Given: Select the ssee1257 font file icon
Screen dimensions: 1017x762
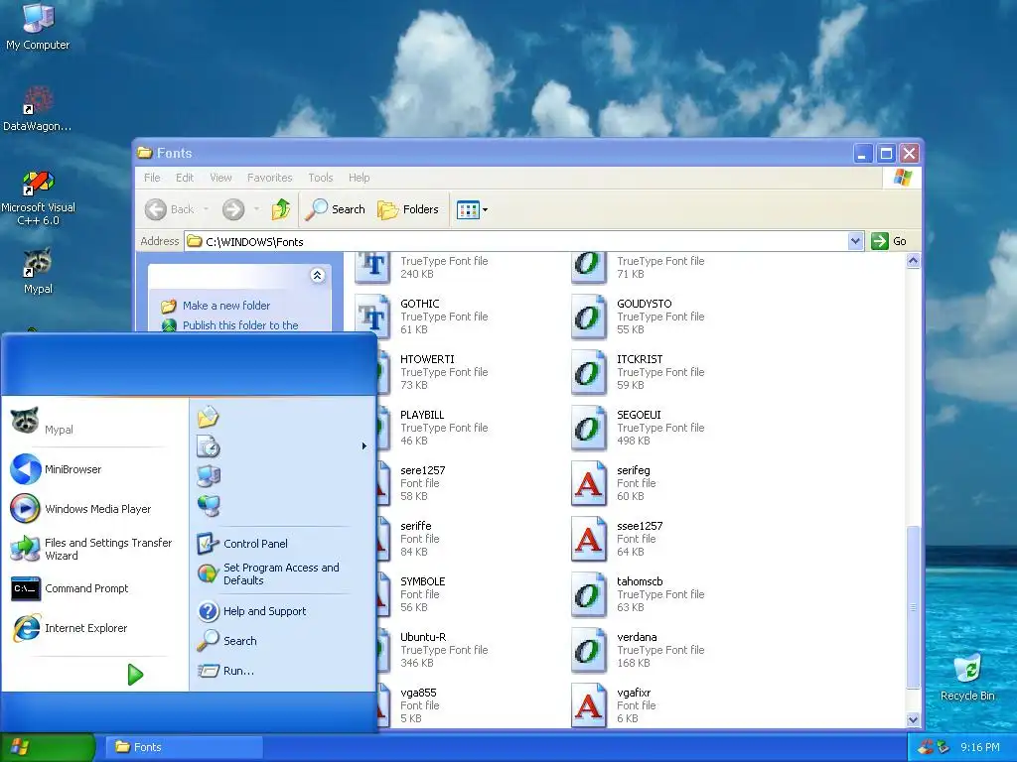Looking at the screenshot, I should coord(588,539).
